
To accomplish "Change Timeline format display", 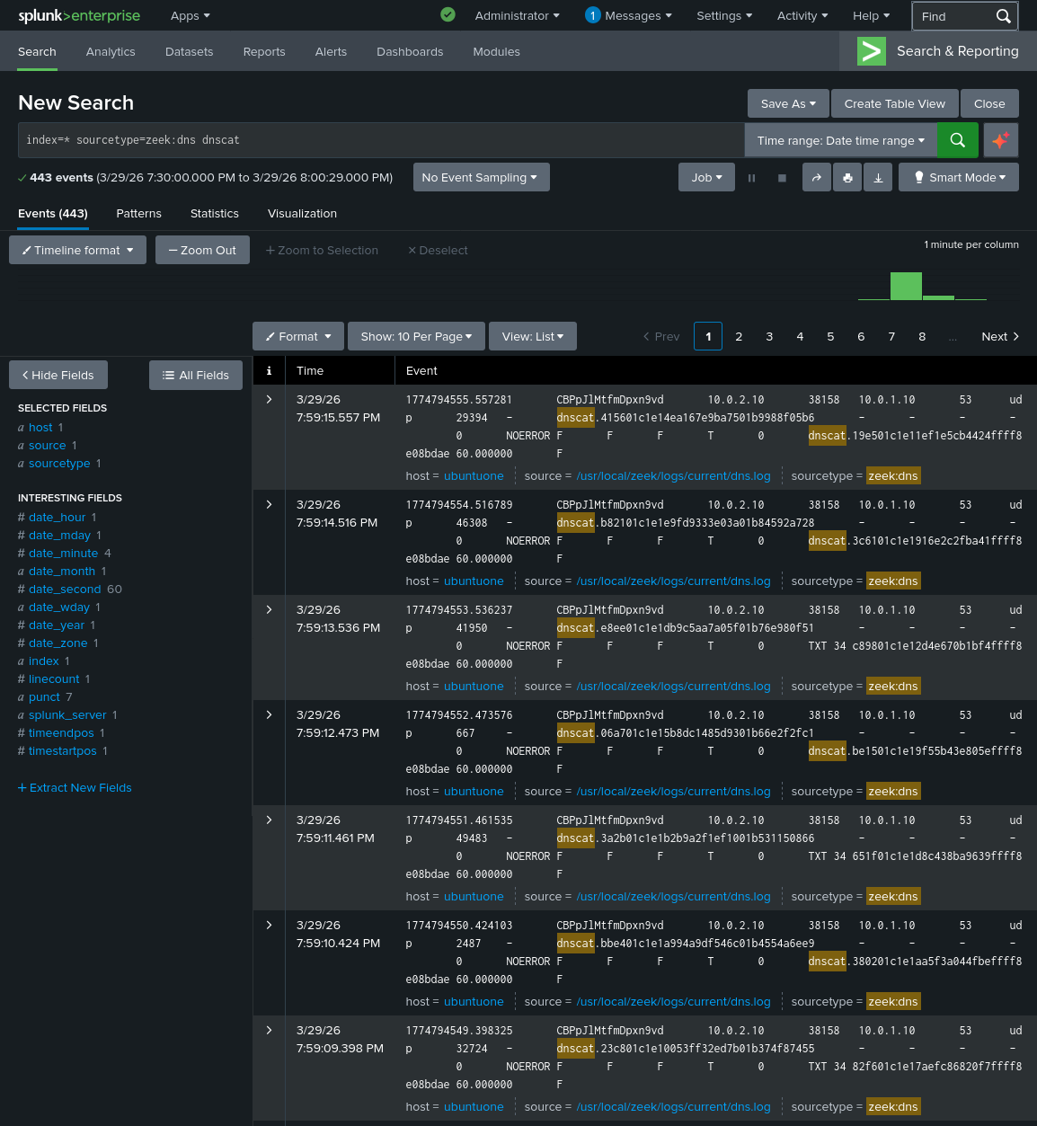I will pyautogui.click(x=77, y=250).
